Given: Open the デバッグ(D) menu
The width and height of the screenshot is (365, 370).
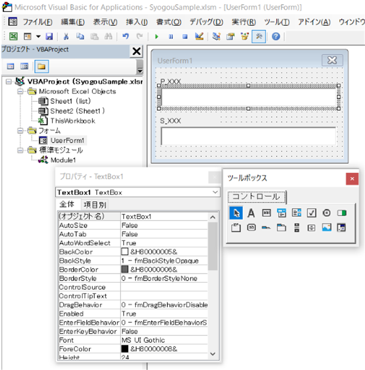Looking at the screenshot, I should [206, 22].
